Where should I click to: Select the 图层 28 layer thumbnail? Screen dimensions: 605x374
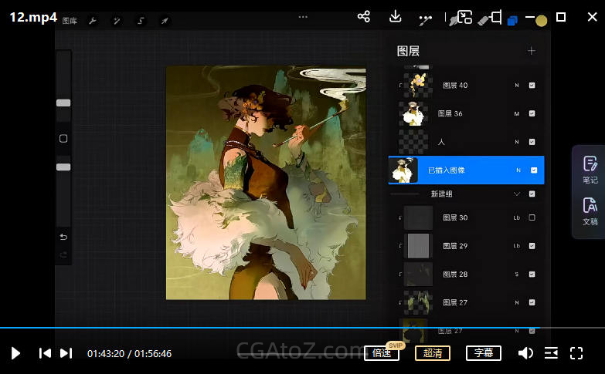pyautogui.click(x=418, y=274)
